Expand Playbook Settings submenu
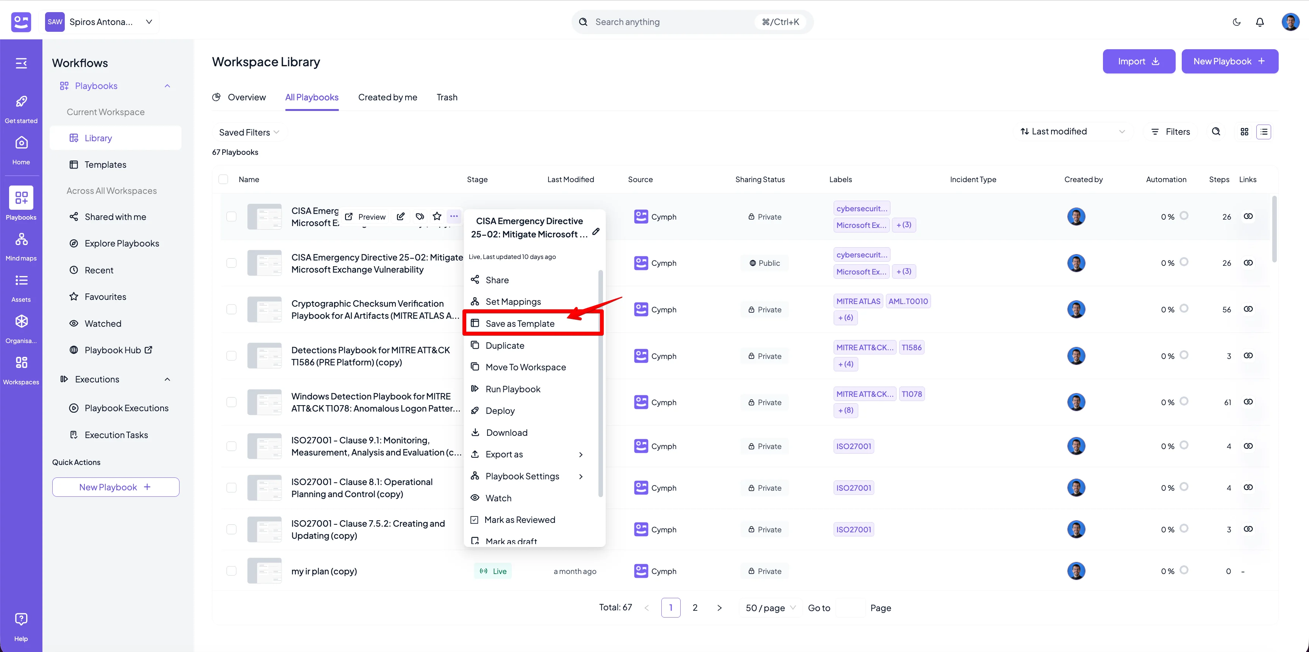1309x652 pixels. point(528,476)
